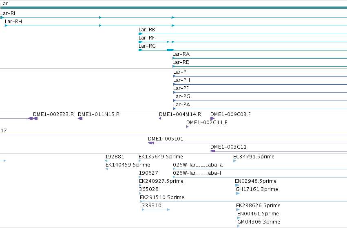Viewport: 347px width, 228px height.
Task: Select the DME1-004M14.R label
Action: coord(180,114)
